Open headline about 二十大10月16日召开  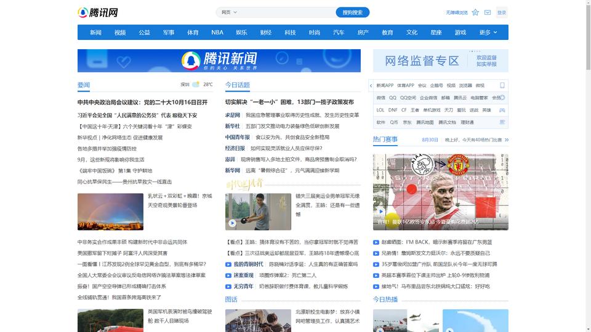(142, 103)
